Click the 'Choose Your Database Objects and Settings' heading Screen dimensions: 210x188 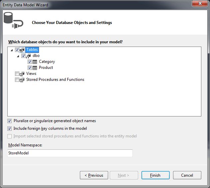(72, 23)
